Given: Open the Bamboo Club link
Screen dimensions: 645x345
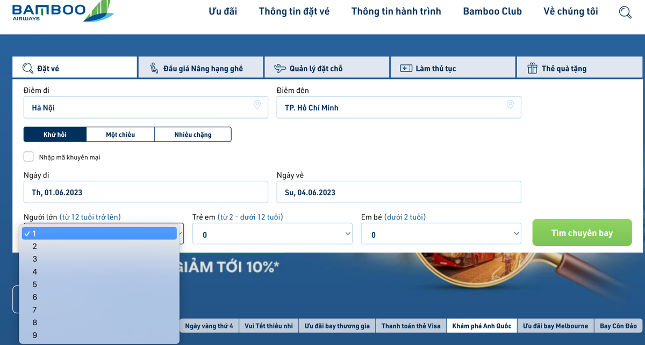Looking at the screenshot, I should pos(492,11).
